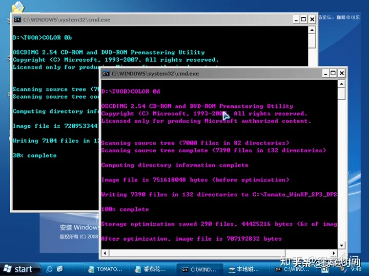The image size is (369, 276).
Task: Click cmd icon in back window title bar
Action: (17, 19)
